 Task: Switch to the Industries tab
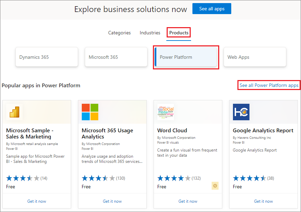150,33
